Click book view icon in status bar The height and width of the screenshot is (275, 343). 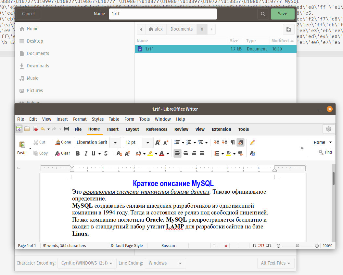coord(268,246)
